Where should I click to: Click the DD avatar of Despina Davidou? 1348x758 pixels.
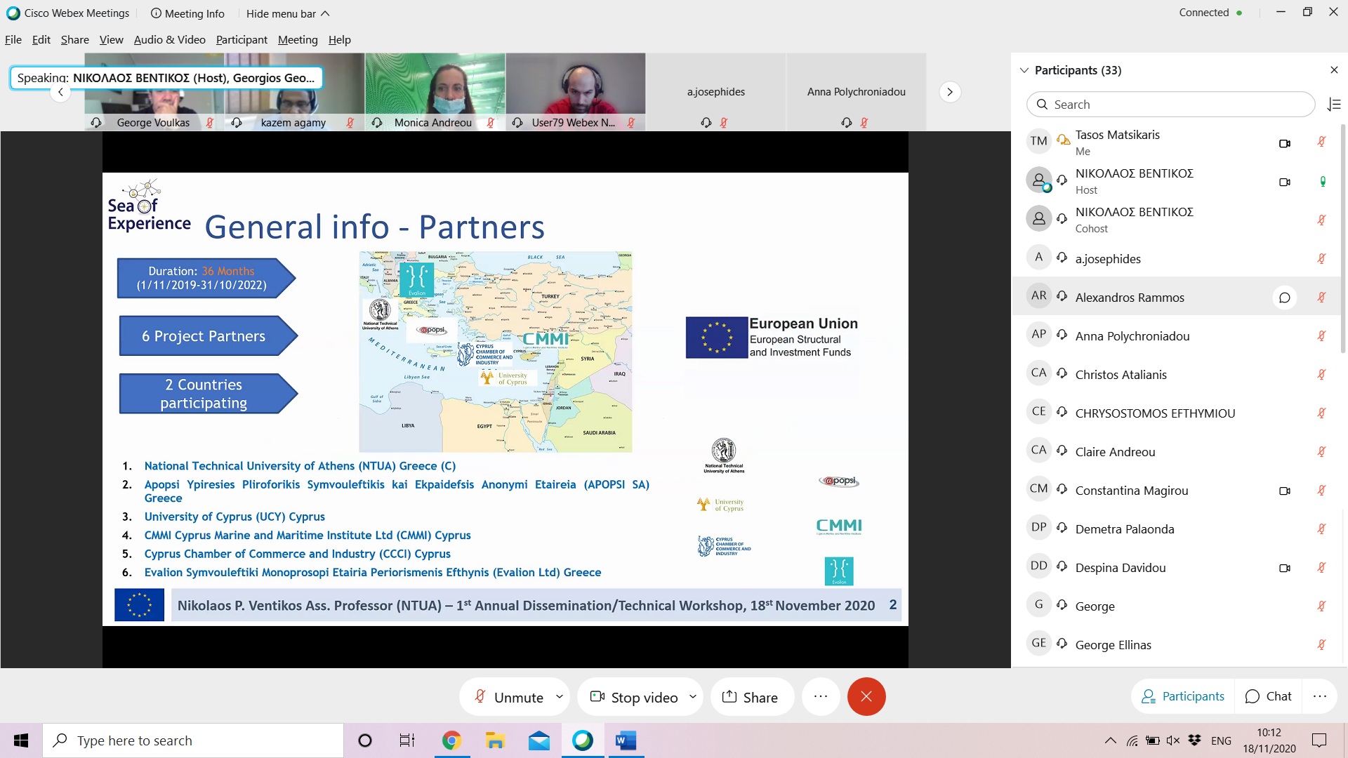[1039, 566]
